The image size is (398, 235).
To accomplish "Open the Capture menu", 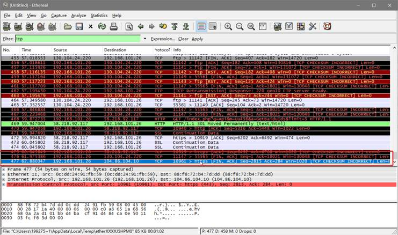I will (59, 16).
